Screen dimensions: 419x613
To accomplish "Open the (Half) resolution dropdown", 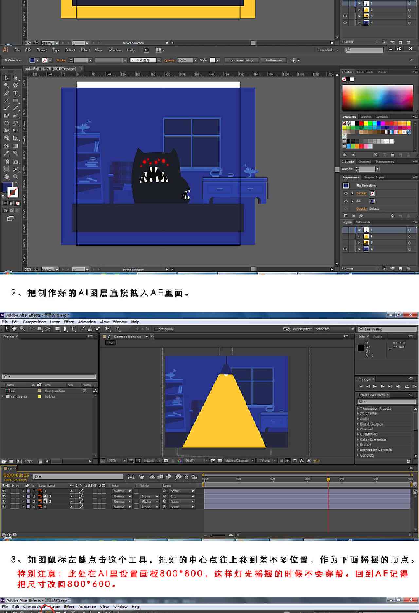I will click(x=196, y=461).
